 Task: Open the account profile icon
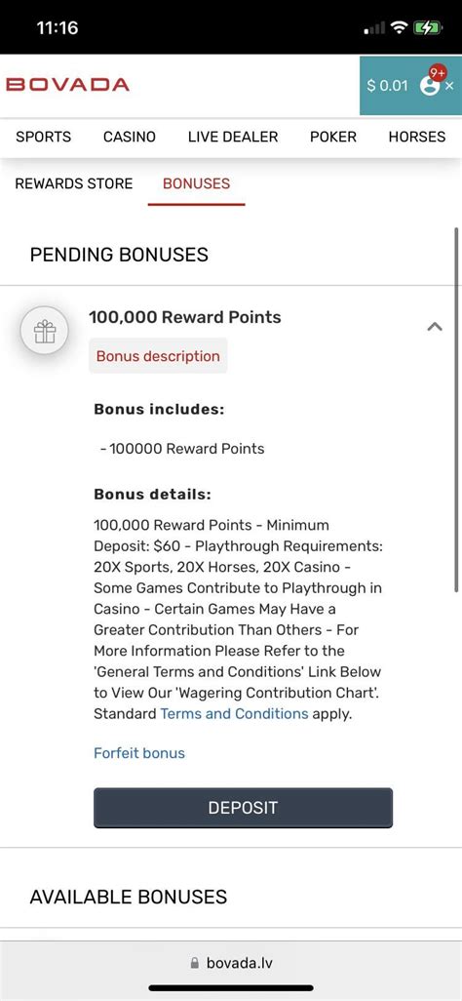pyautogui.click(x=430, y=86)
